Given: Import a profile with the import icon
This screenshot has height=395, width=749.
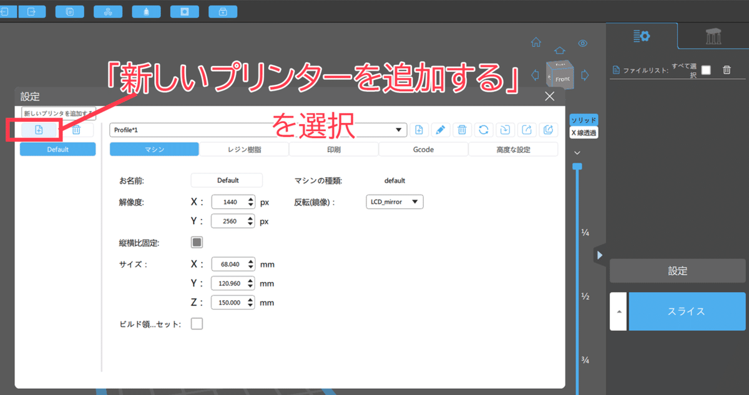Looking at the screenshot, I should click(505, 129).
